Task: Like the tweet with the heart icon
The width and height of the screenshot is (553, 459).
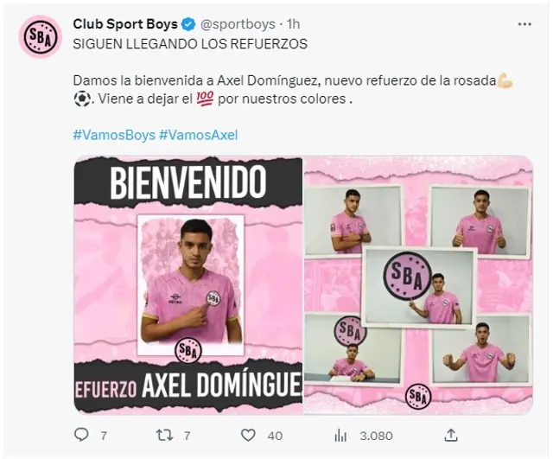Action: 248,435
